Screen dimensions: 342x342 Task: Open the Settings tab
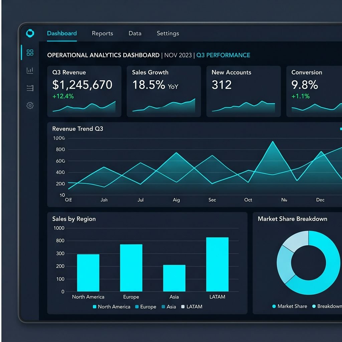pyautogui.click(x=168, y=33)
